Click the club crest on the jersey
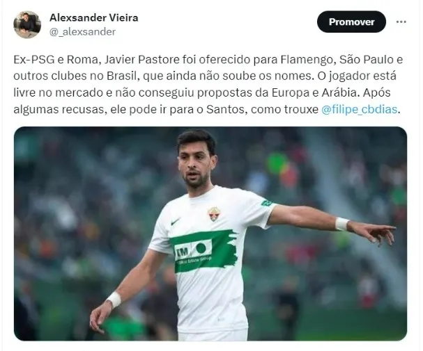The width and height of the screenshot is (423, 351). [x=214, y=214]
